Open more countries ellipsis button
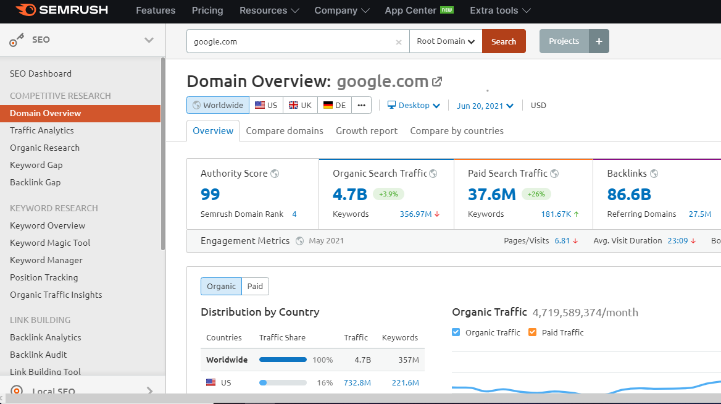The height and width of the screenshot is (404, 721). coord(361,105)
